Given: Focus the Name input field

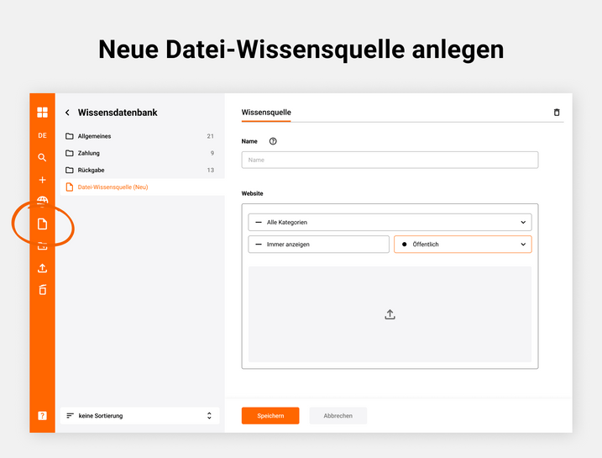Looking at the screenshot, I should coord(390,160).
